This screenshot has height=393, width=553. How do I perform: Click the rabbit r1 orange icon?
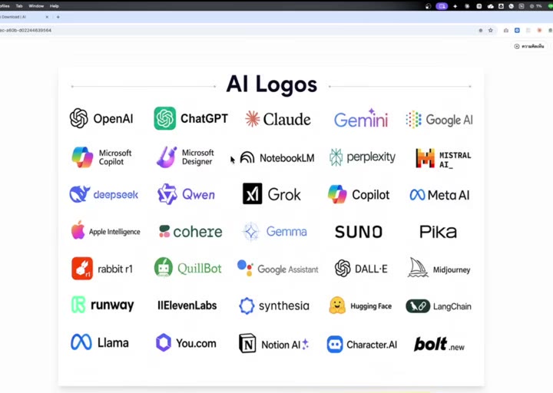coord(82,268)
